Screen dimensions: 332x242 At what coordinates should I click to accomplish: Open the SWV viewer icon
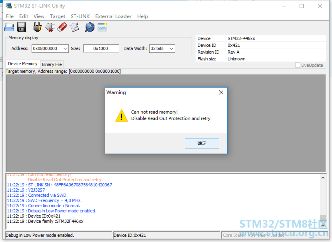(x=102, y=27)
